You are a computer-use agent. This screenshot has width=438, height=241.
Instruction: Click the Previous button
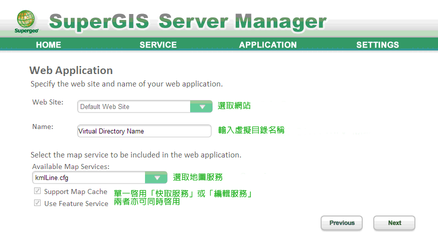pos(342,223)
